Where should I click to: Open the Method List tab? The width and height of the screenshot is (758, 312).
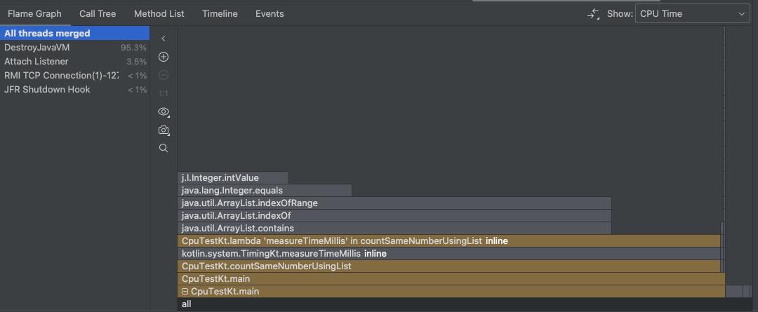(159, 14)
